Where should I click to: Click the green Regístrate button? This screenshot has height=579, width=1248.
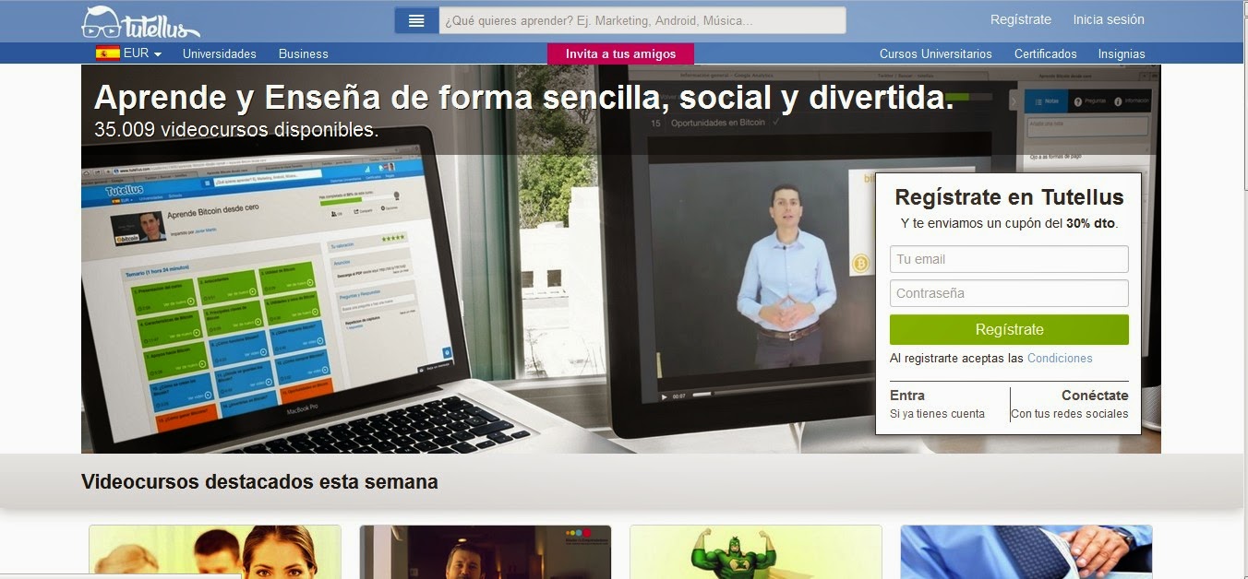[1009, 329]
